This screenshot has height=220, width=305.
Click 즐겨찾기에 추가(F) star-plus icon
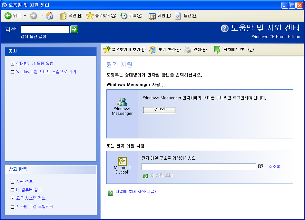coord(107,50)
